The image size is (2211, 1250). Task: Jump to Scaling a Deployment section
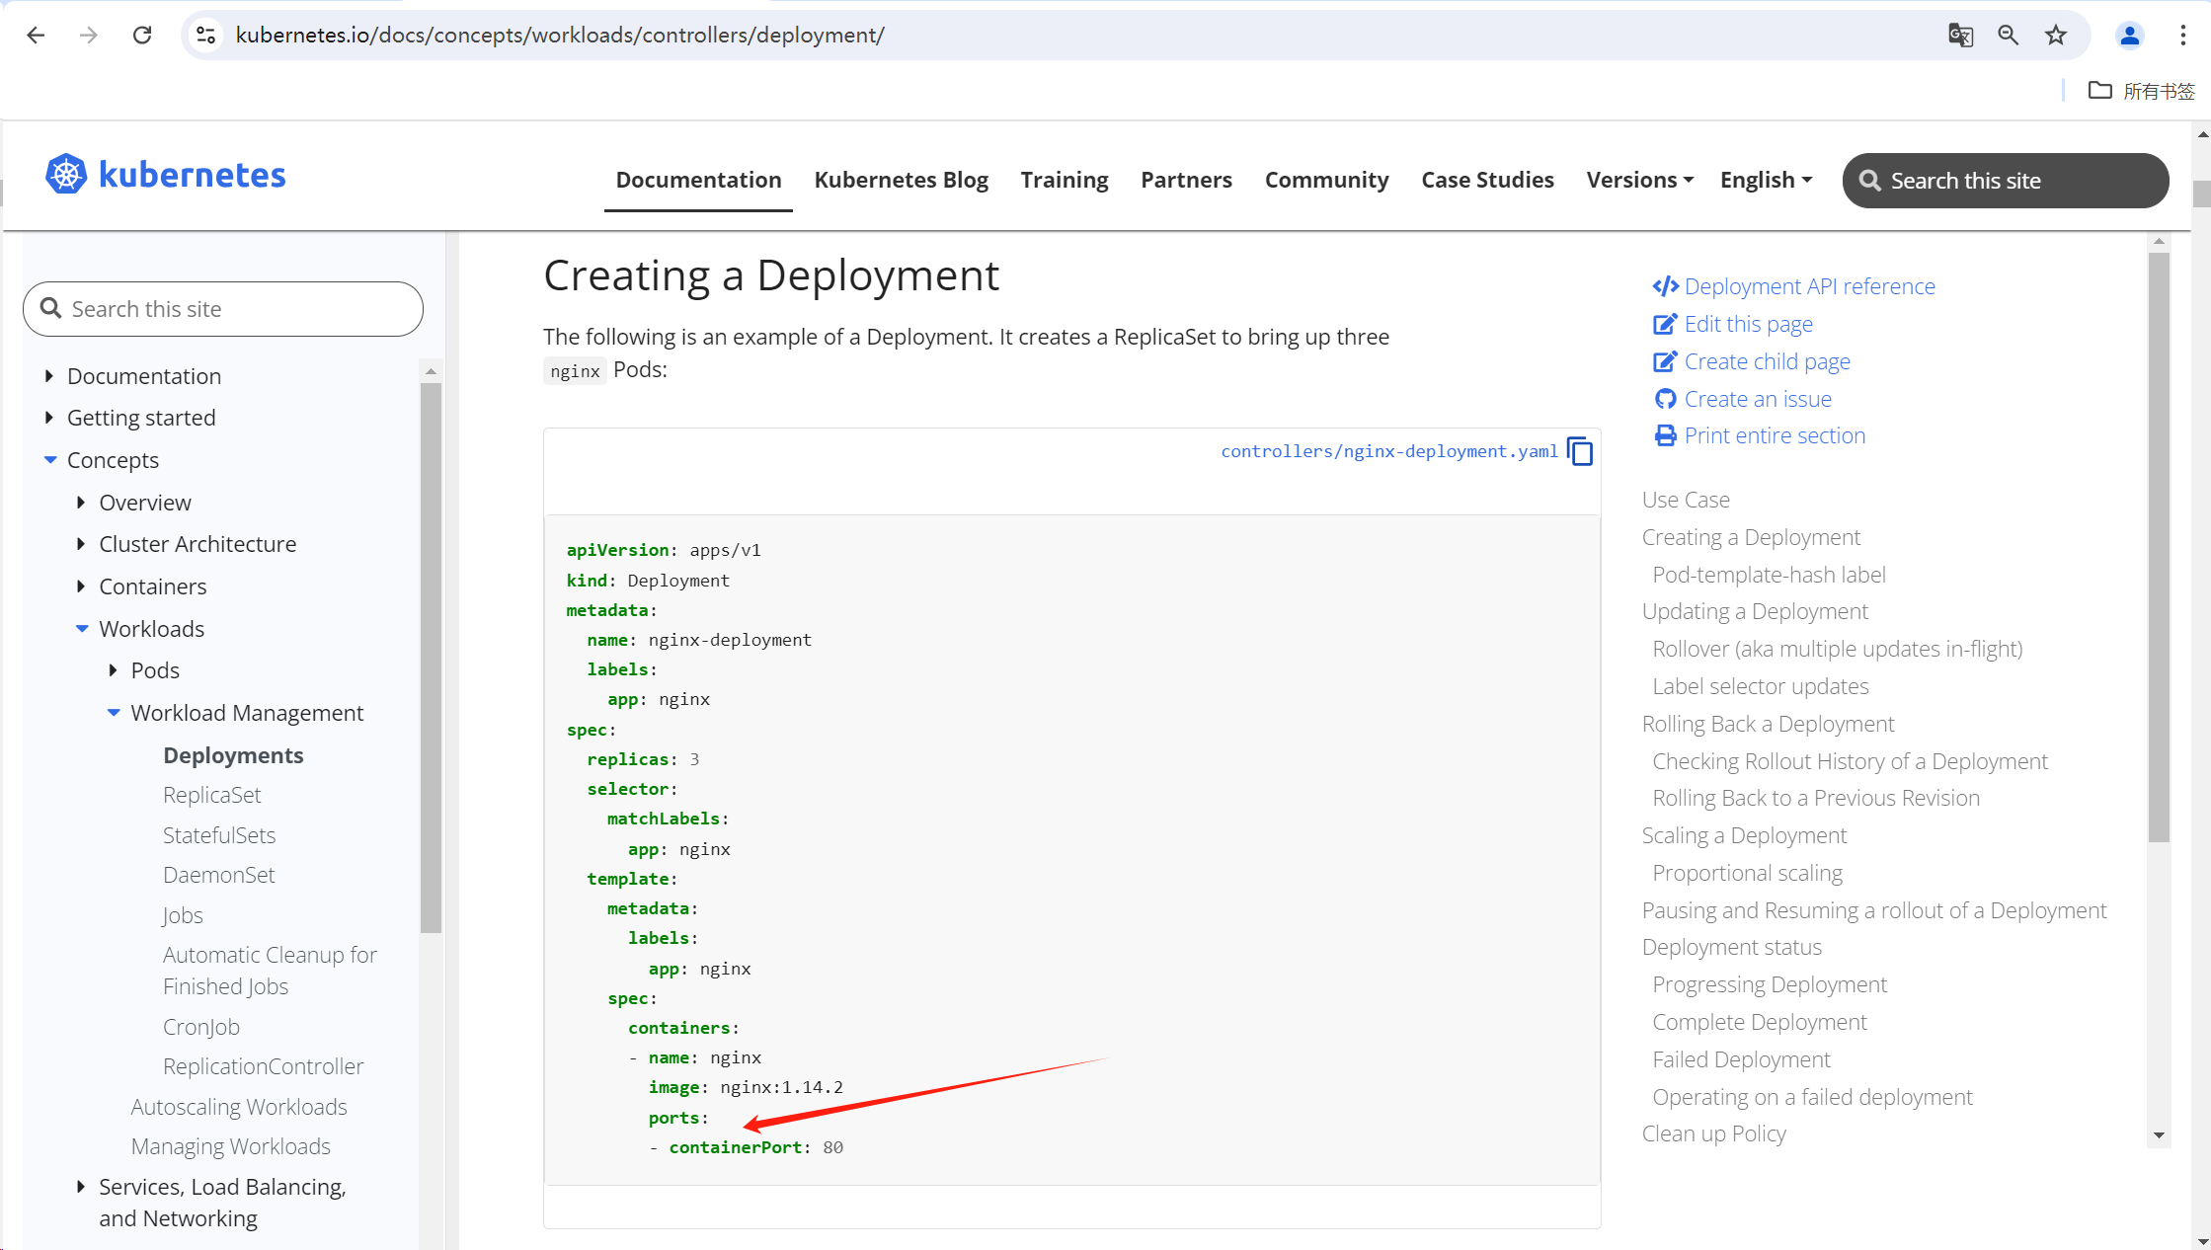[x=1744, y=835]
